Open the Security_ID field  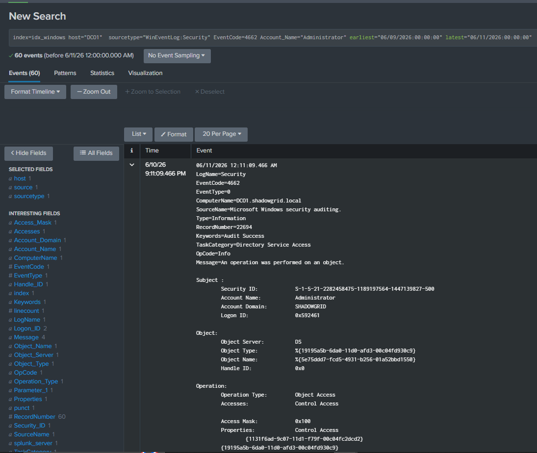click(29, 426)
